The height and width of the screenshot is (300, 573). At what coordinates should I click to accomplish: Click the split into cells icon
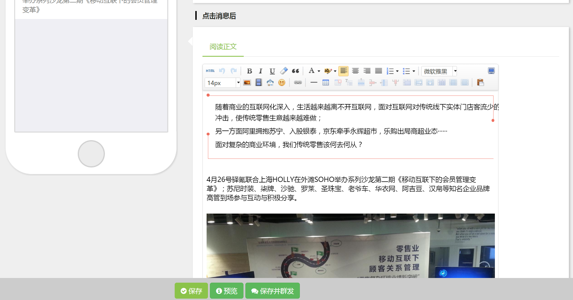[x=442, y=83]
